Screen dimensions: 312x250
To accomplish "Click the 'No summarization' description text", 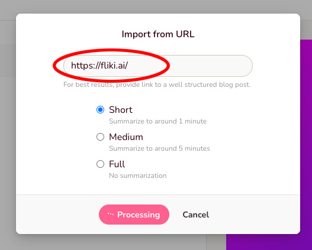I will (138, 176).
